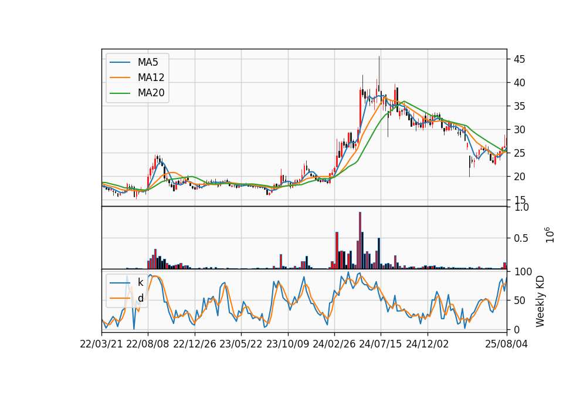
Task: Click the 10^6 volume scale label
Action: click(550, 235)
